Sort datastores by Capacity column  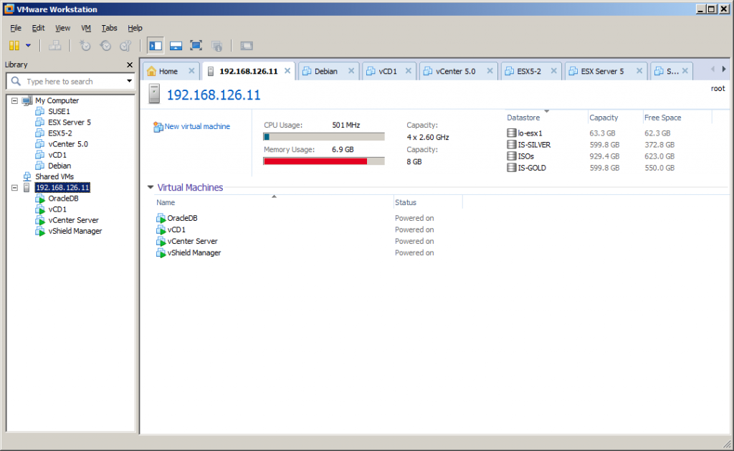pos(604,118)
